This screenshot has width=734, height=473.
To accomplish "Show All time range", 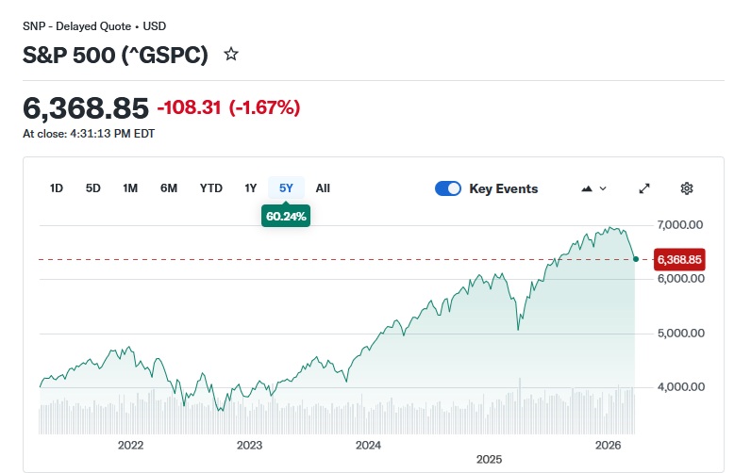I will point(323,188).
